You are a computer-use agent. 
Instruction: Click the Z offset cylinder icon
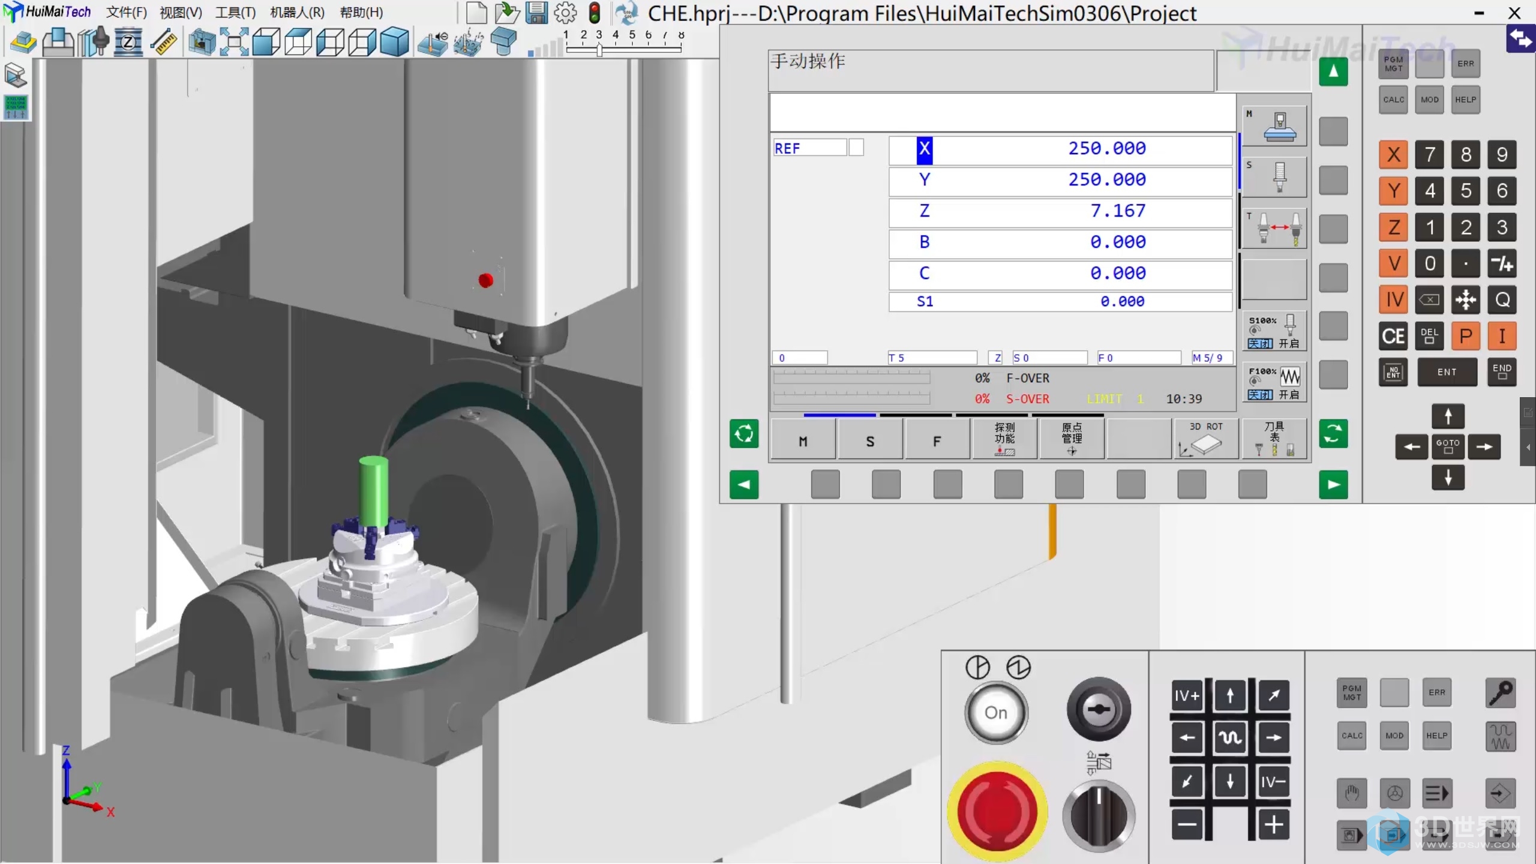coord(128,43)
